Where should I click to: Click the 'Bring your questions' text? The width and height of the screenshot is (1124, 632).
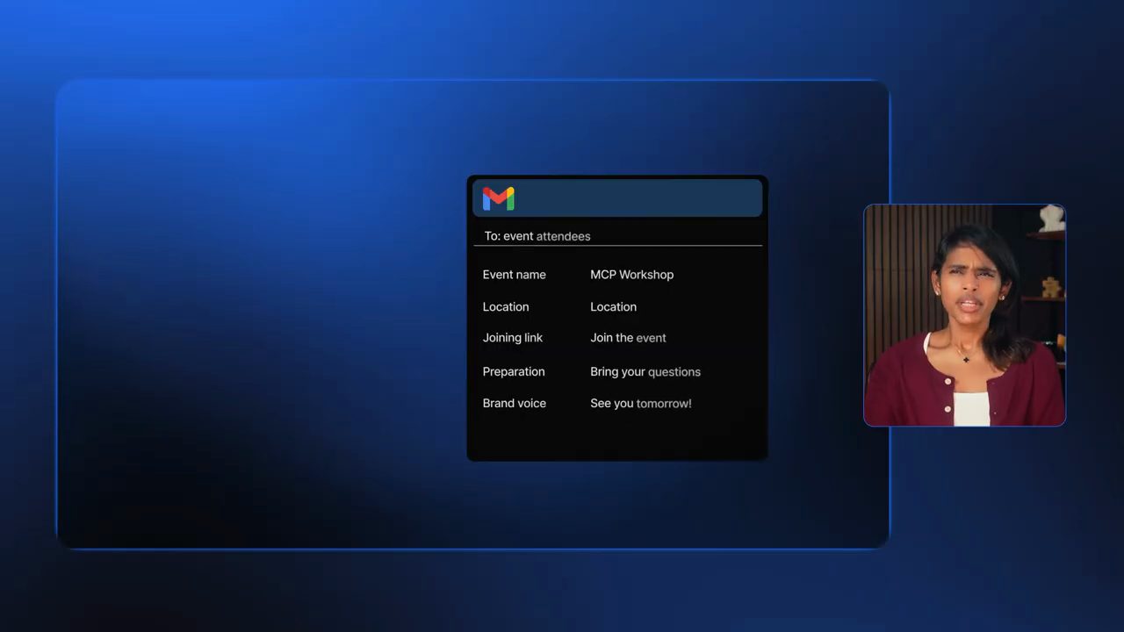[645, 372]
